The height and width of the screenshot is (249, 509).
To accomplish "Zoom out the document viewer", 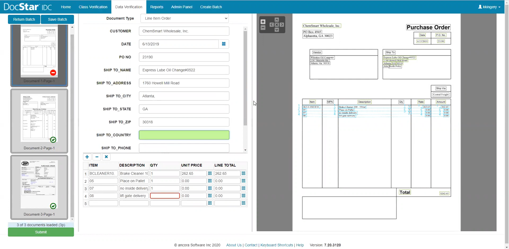I will tap(263, 28).
